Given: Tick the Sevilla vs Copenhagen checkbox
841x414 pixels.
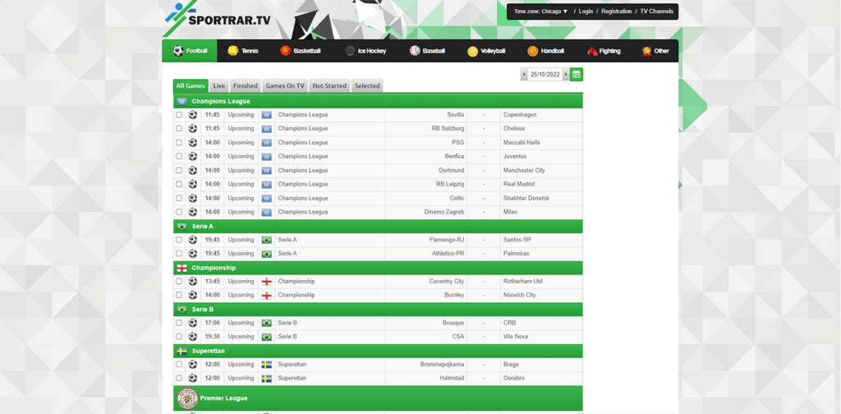Looking at the screenshot, I should (178, 115).
